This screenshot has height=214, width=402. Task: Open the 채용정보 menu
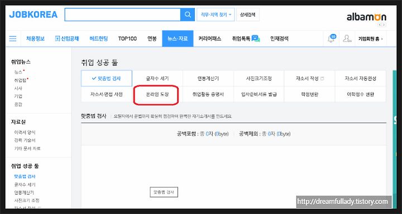point(35,38)
